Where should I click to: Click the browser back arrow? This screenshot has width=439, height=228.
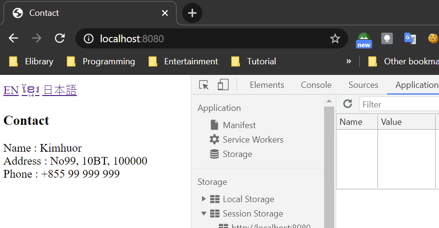[x=13, y=38]
